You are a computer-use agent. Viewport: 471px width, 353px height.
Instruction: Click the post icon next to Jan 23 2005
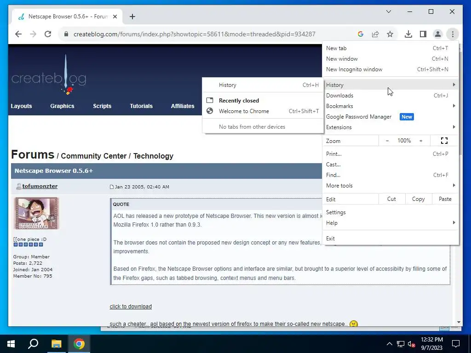point(112,187)
